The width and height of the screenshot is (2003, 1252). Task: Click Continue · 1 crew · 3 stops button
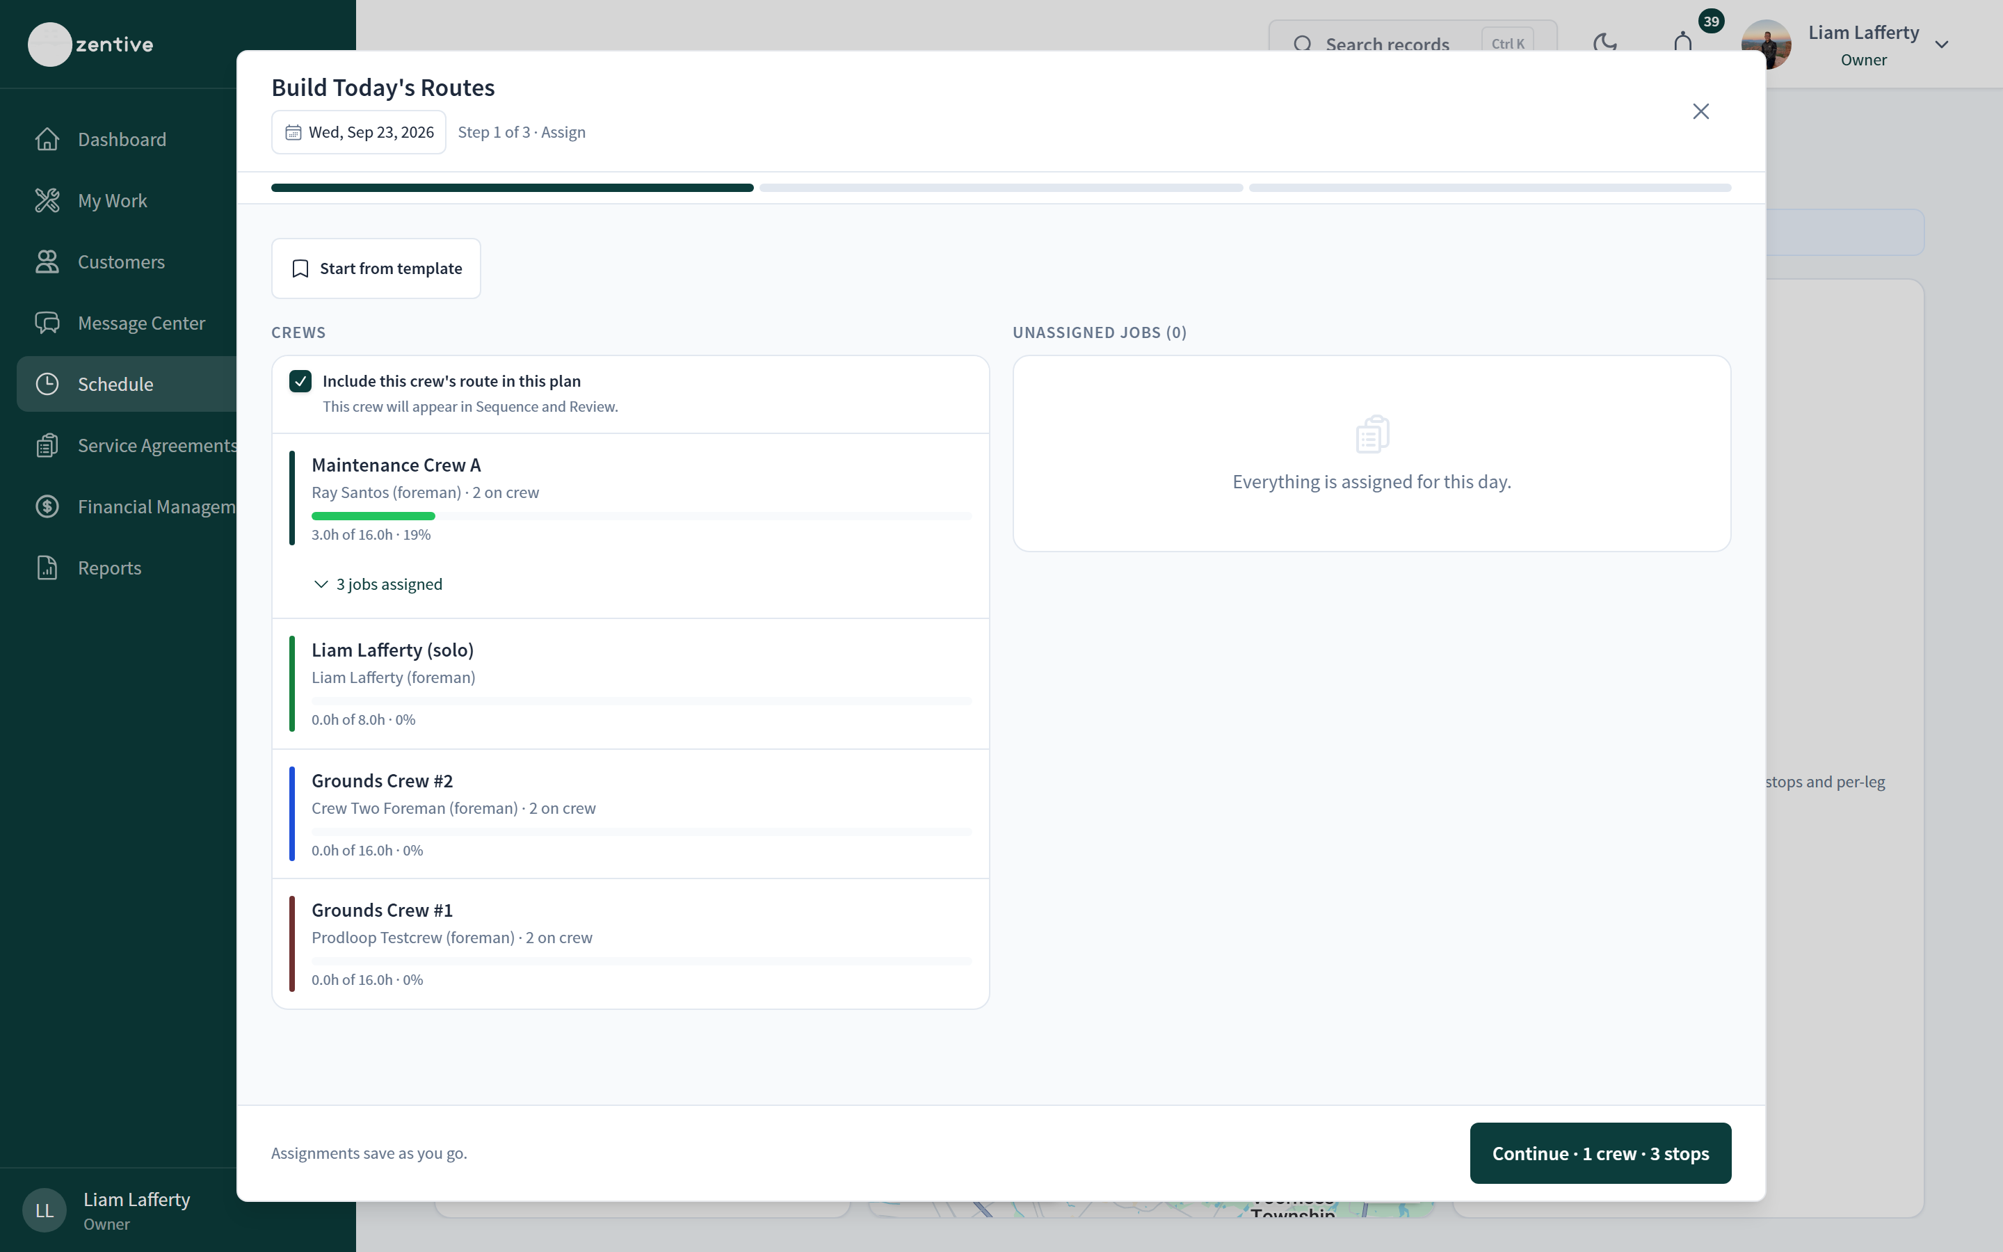[1600, 1153]
